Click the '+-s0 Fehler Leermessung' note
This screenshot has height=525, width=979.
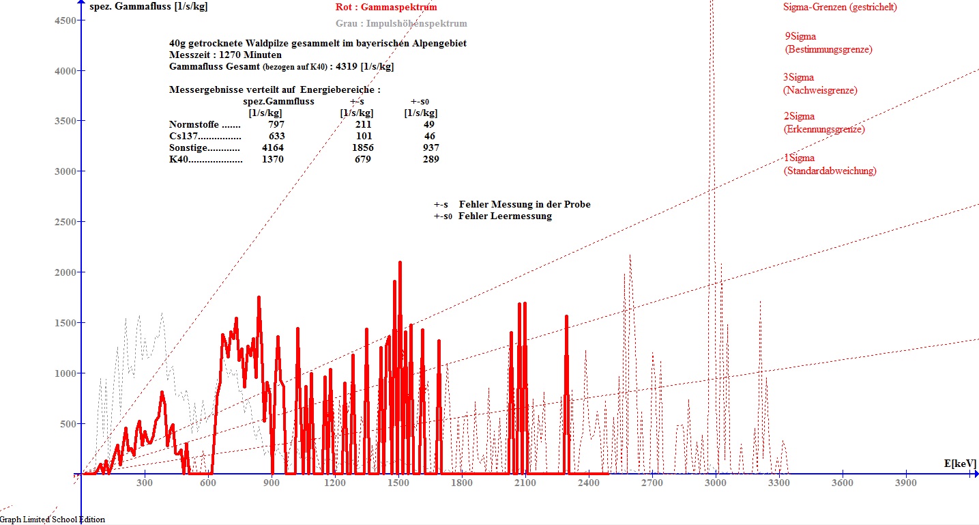pyautogui.click(x=493, y=216)
